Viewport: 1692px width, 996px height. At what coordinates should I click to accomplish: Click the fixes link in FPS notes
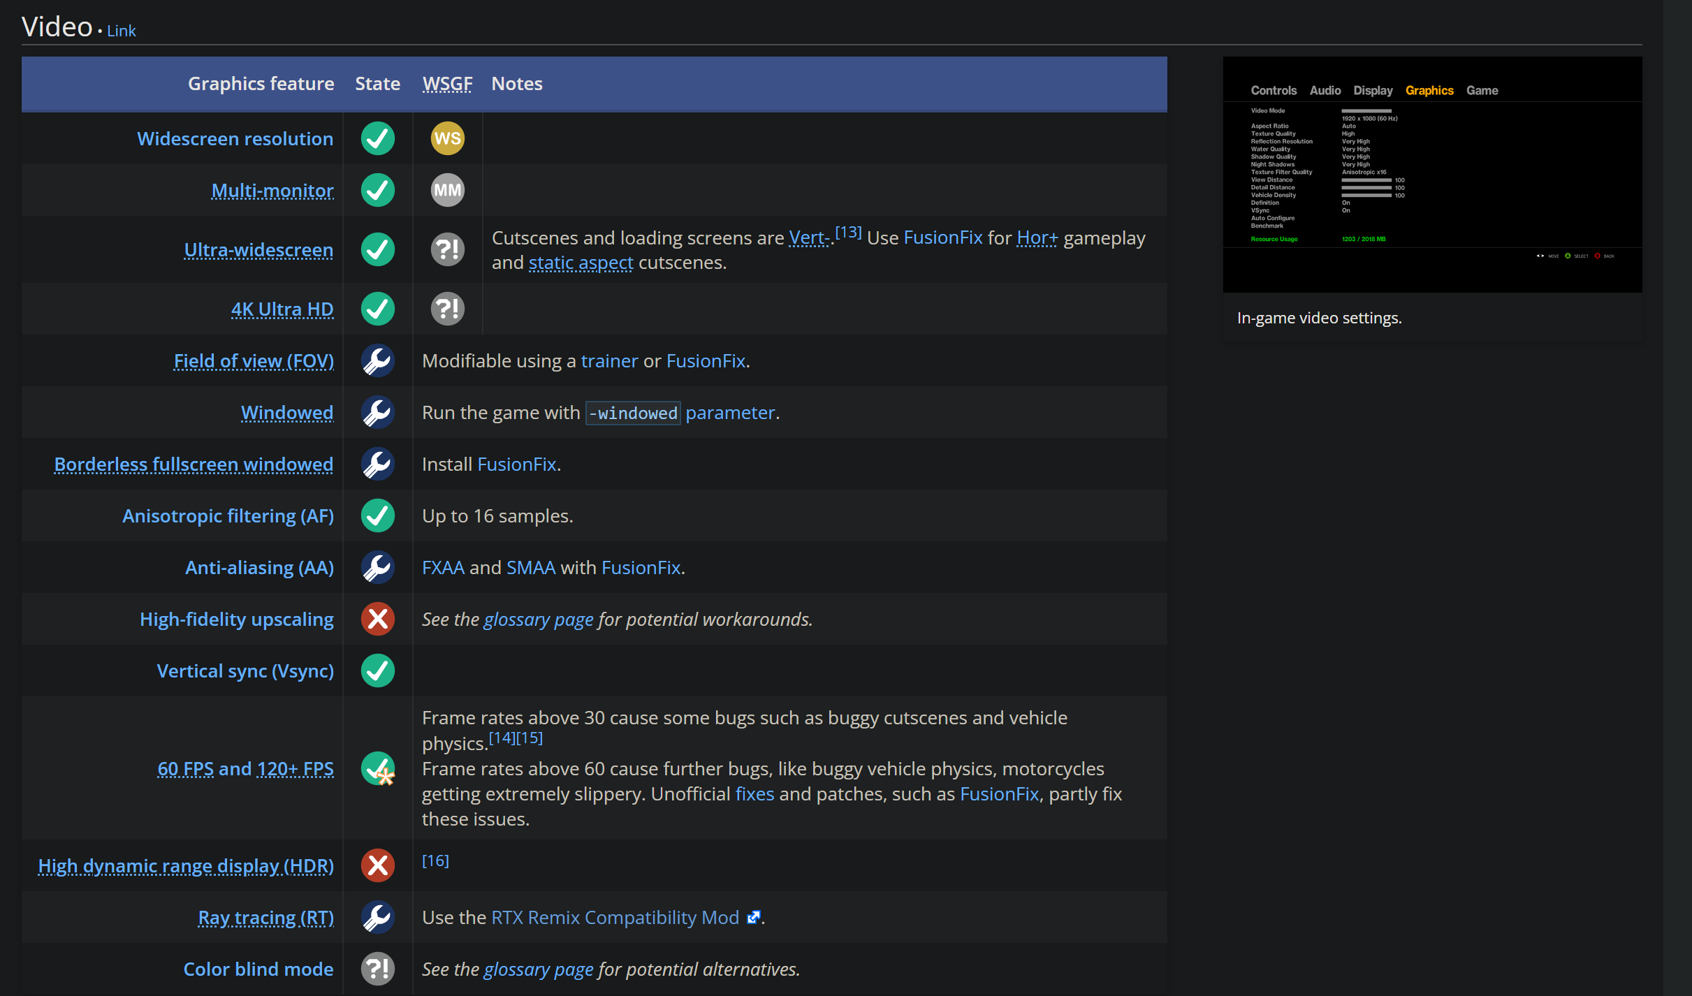[754, 793]
